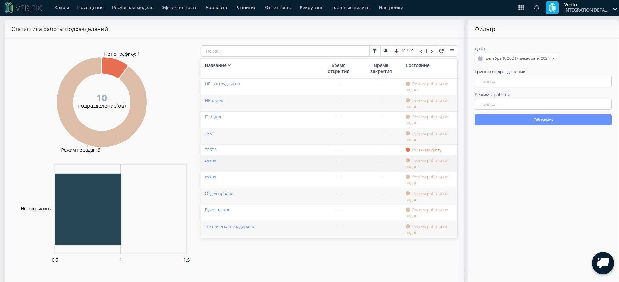Image resolution: width=619 pixels, height=282 pixels.
Task: Open the Рекрутинг menu
Action: pyautogui.click(x=311, y=8)
